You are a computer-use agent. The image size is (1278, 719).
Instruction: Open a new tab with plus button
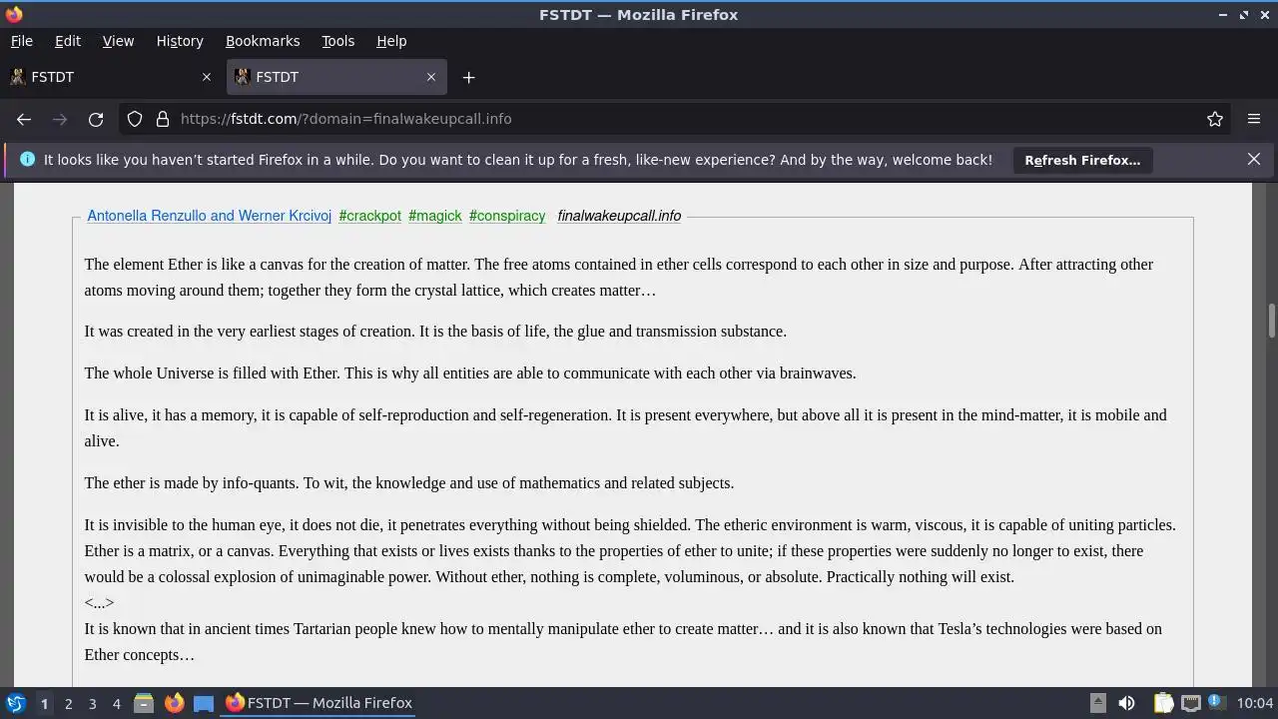click(x=468, y=77)
